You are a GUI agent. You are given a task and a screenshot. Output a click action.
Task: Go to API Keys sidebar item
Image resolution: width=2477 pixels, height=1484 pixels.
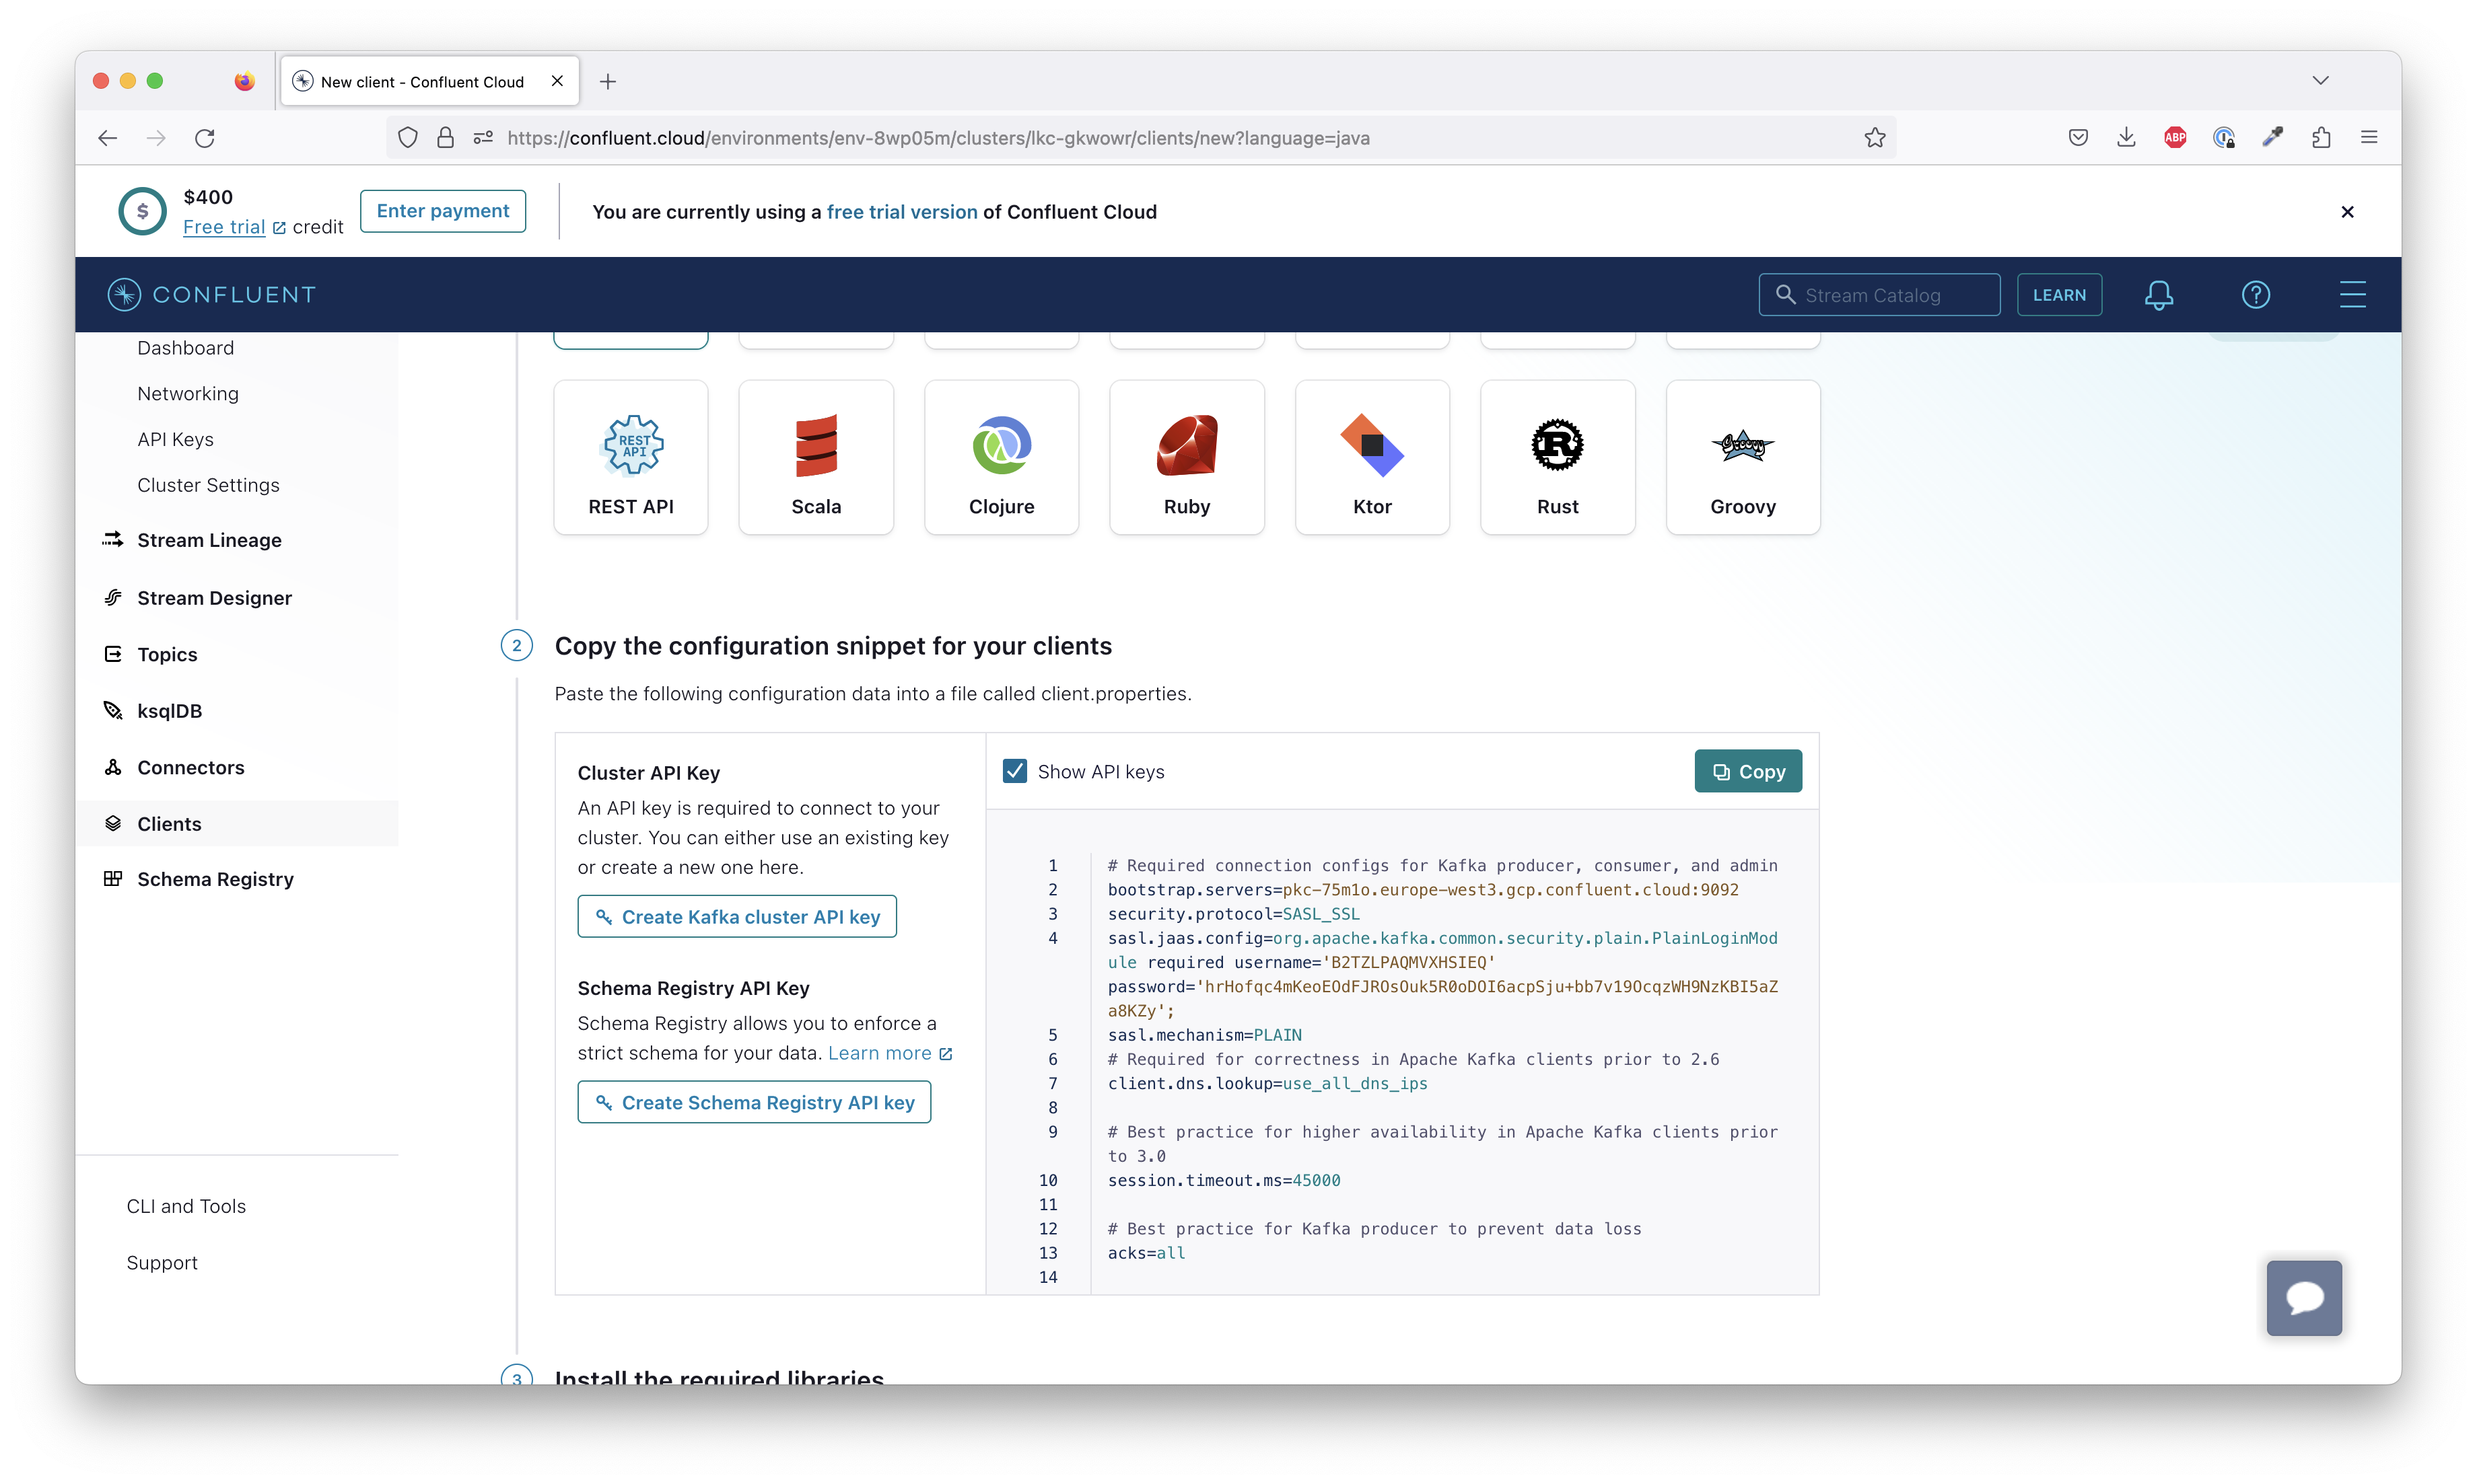pyautogui.click(x=176, y=440)
